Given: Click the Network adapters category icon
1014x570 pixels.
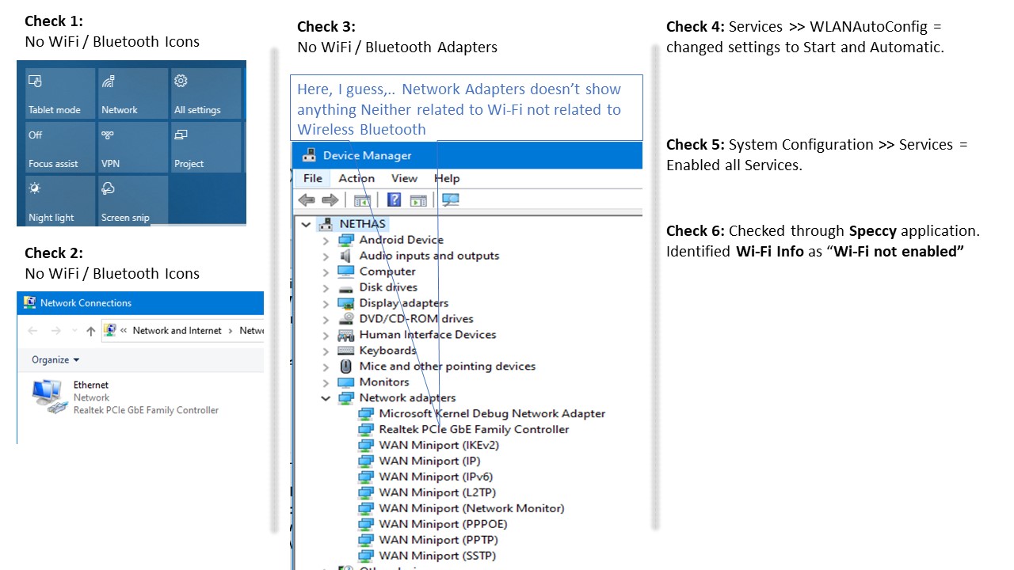Looking at the screenshot, I should pos(346,398).
